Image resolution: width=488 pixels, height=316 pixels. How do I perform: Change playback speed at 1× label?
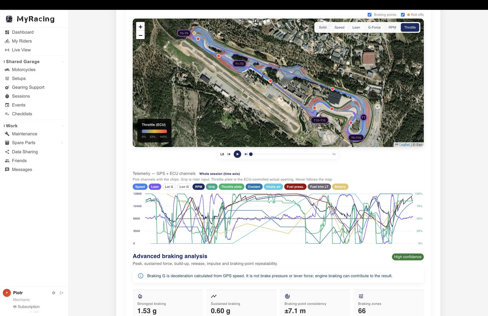[x=334, y=154]
